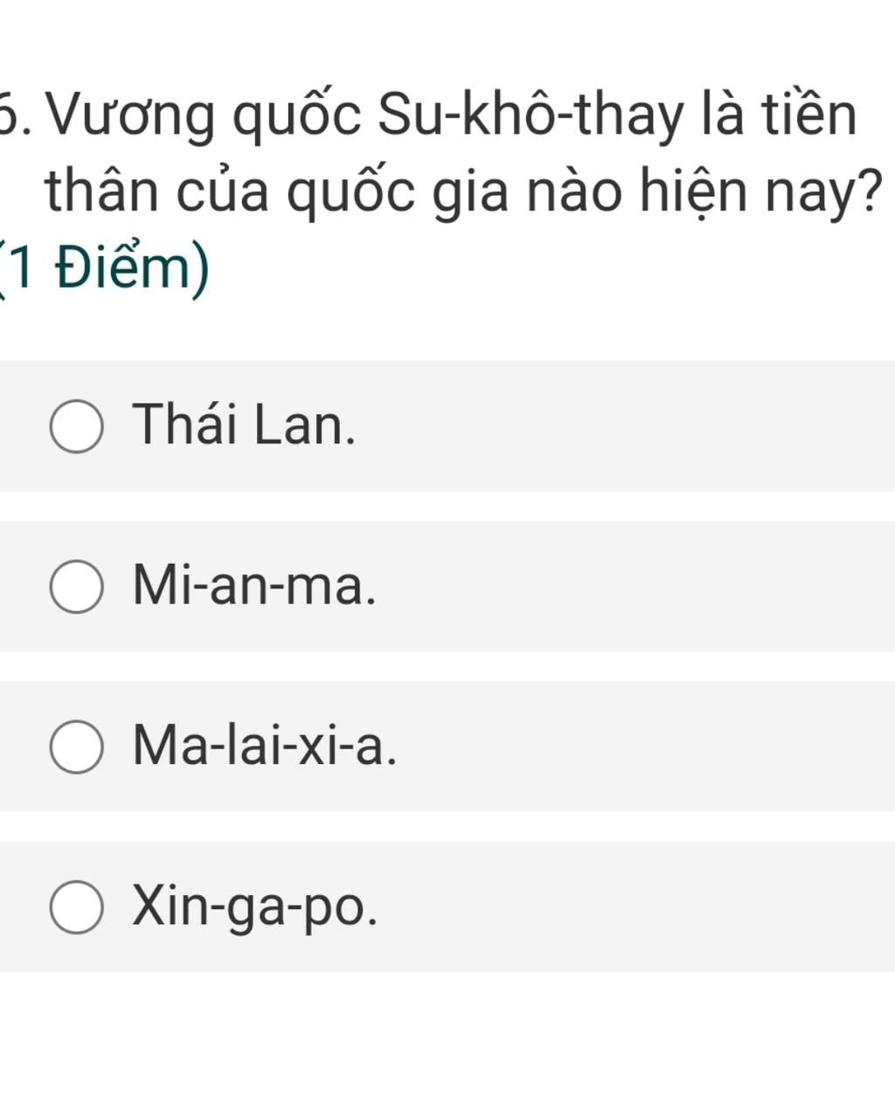Select the Xin-ga-po radio button
895x1119 pixels.
(77, 907)
